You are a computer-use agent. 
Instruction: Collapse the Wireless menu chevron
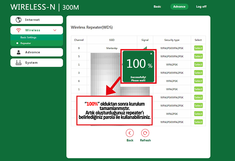(55, 30)
